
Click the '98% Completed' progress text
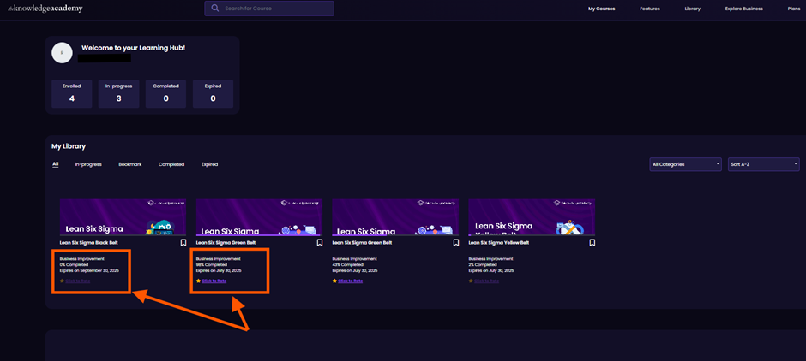pyautogui.click(x=211, y=264)
